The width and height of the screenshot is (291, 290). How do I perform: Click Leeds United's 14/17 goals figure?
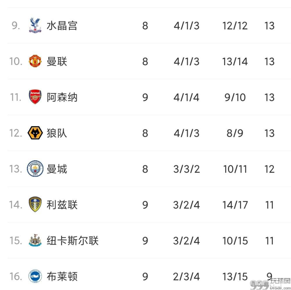[235, 205]
